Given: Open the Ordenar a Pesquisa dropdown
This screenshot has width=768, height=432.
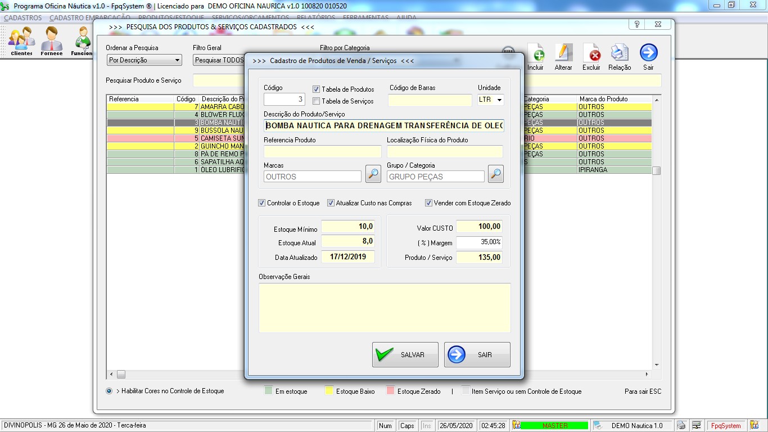Looking at the screenshot, I should [x=144, y=60].
